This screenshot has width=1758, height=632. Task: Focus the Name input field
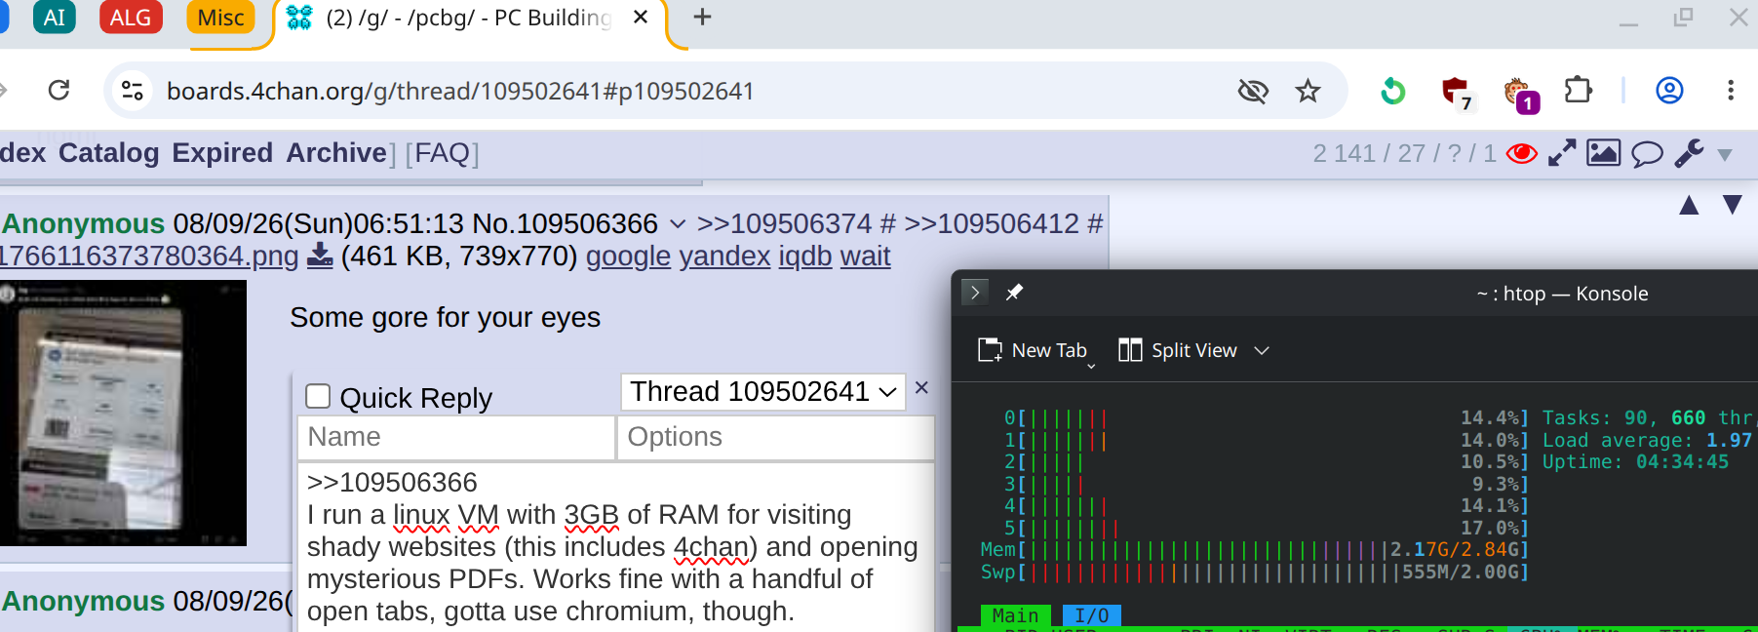[456, 437]
